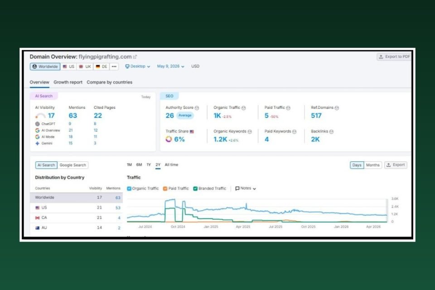Click info icon next to Organic Traffic
The height and width of the screenshot is (290, 435).
coord(244,108)
